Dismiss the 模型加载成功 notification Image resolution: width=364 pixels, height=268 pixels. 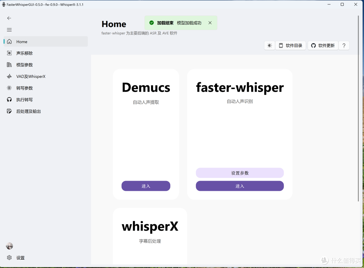pyautogui.click(x=210, y=23)
